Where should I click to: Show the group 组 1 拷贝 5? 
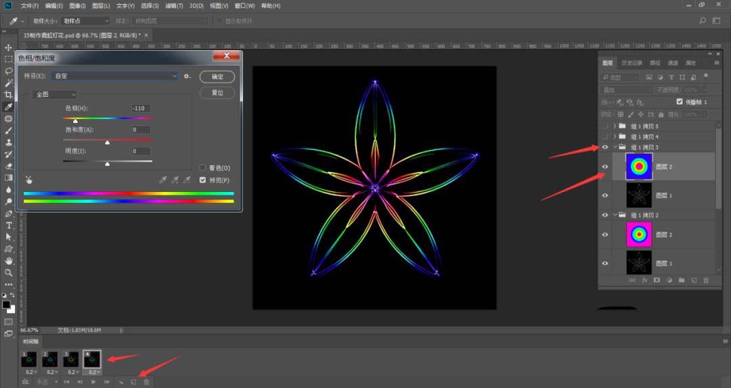click(x=605, y=126)
